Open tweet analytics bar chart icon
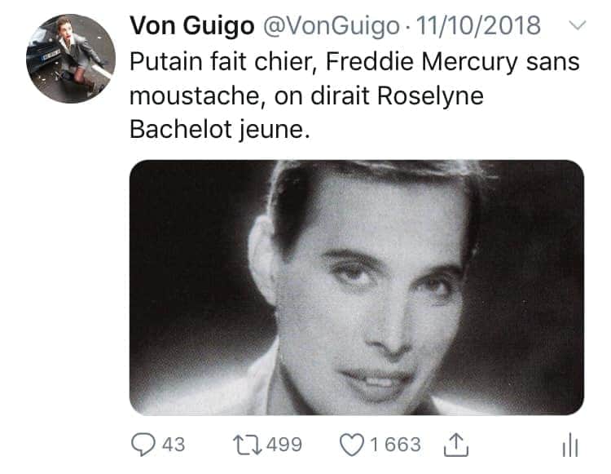The width and height of the screenshot is (611, 474). tap(569, 445)
